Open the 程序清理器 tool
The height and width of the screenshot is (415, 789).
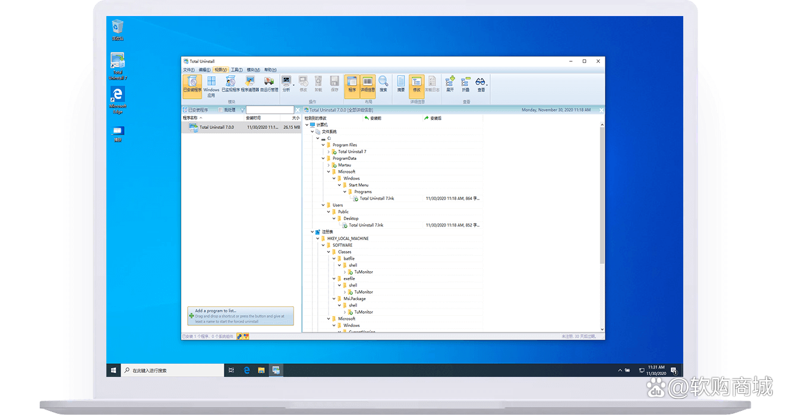[250, 84]
